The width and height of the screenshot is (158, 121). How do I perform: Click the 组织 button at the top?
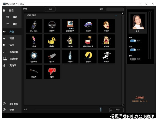[50, 9]
